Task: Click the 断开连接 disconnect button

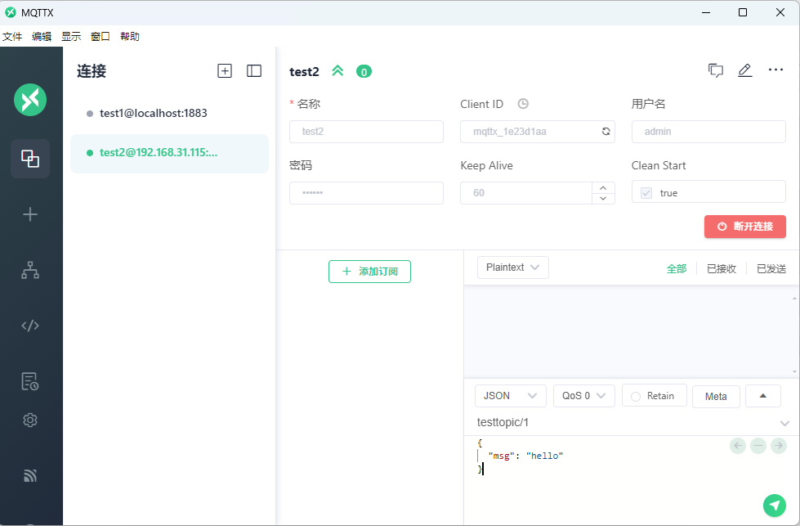Action: (744, 227)
